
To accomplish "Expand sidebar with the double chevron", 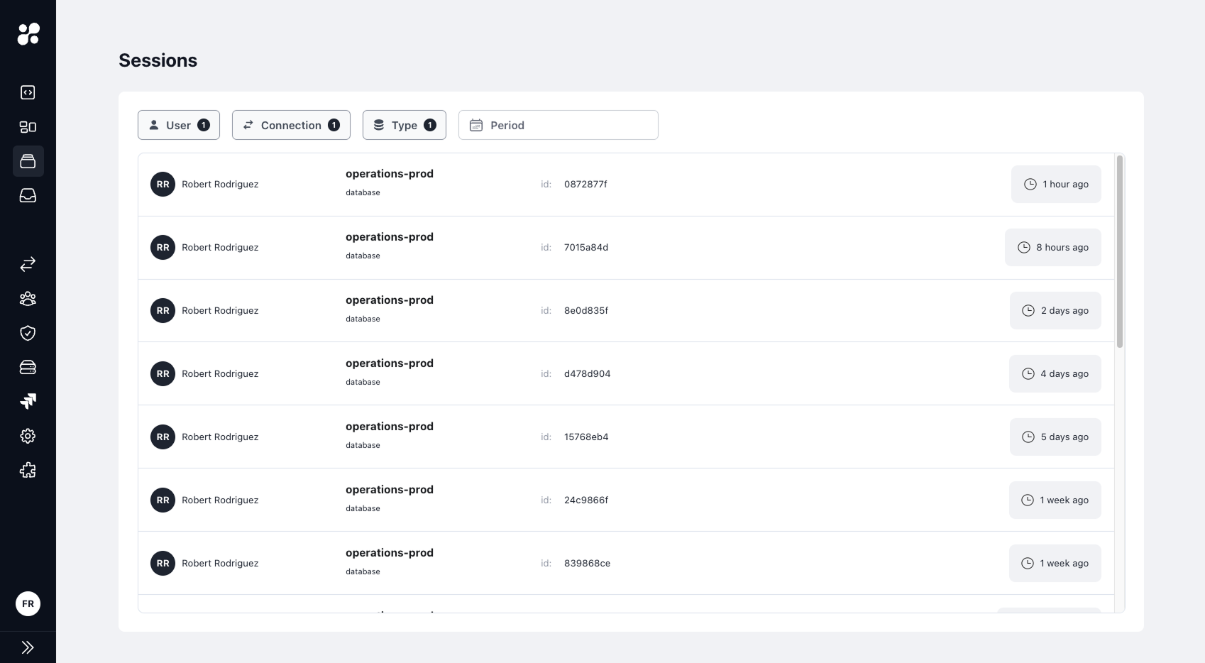I will pos(28,647).
